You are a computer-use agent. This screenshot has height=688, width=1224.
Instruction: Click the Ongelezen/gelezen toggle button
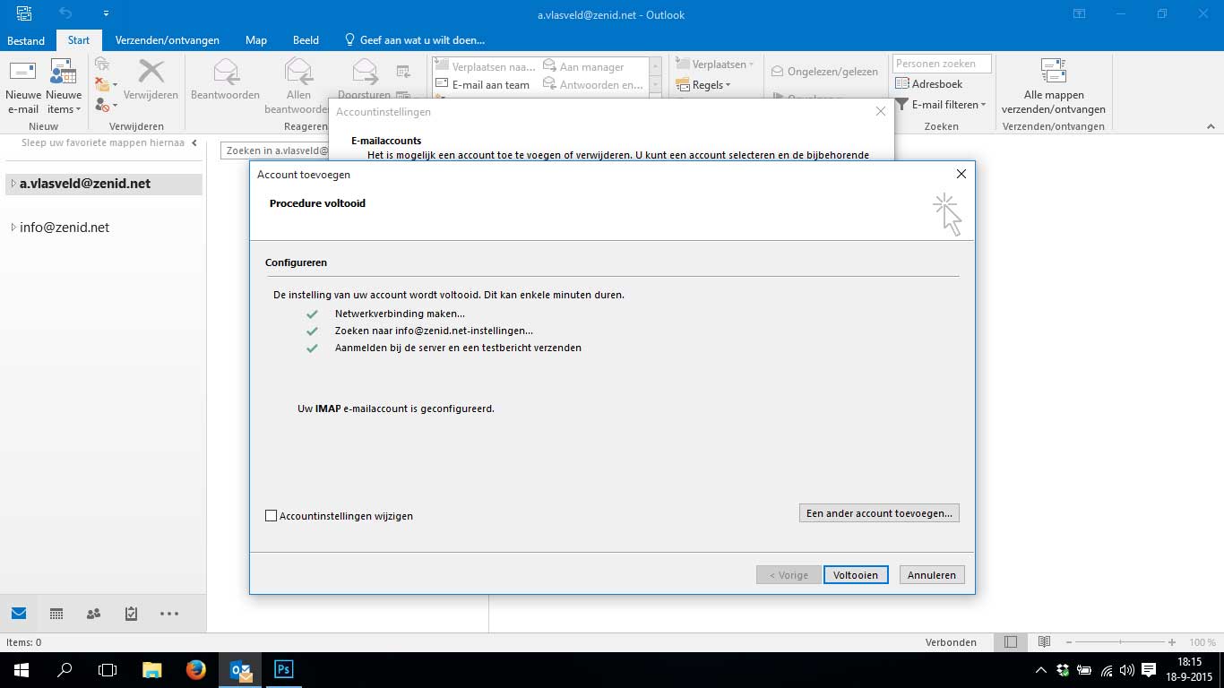[823, 72]
